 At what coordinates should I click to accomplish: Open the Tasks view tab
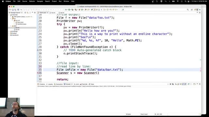pos(91,84)
